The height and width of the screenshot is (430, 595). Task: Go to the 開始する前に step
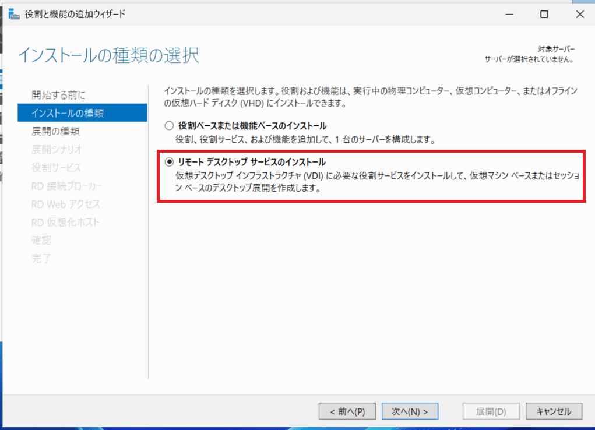[58, 95]
